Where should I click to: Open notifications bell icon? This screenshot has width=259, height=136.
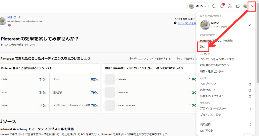tap(222, 6)
